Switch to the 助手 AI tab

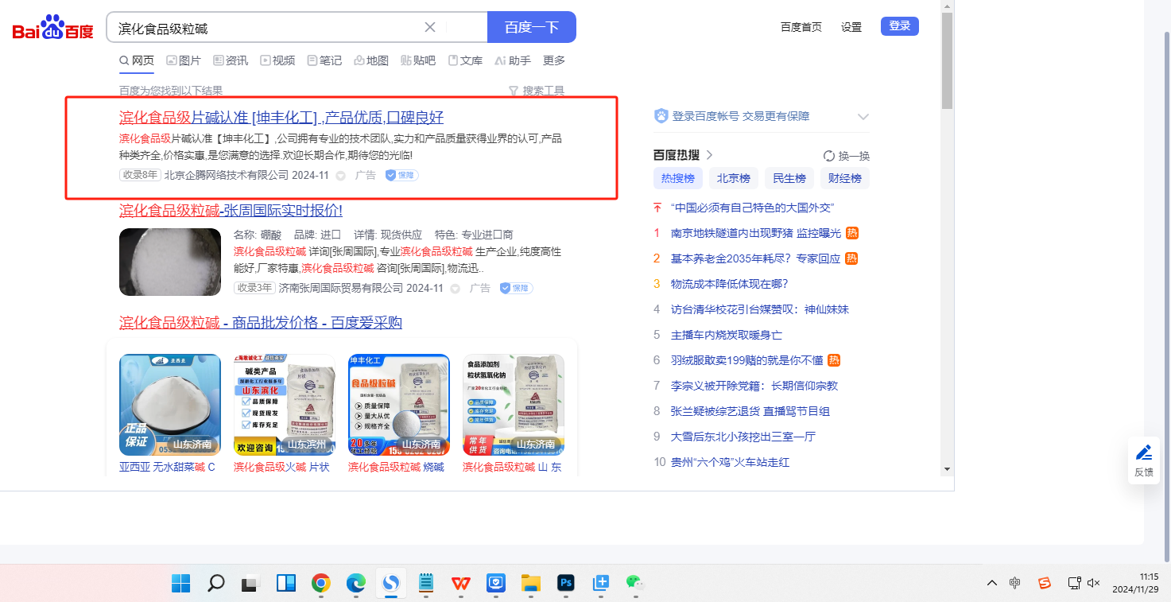(513, 60)
